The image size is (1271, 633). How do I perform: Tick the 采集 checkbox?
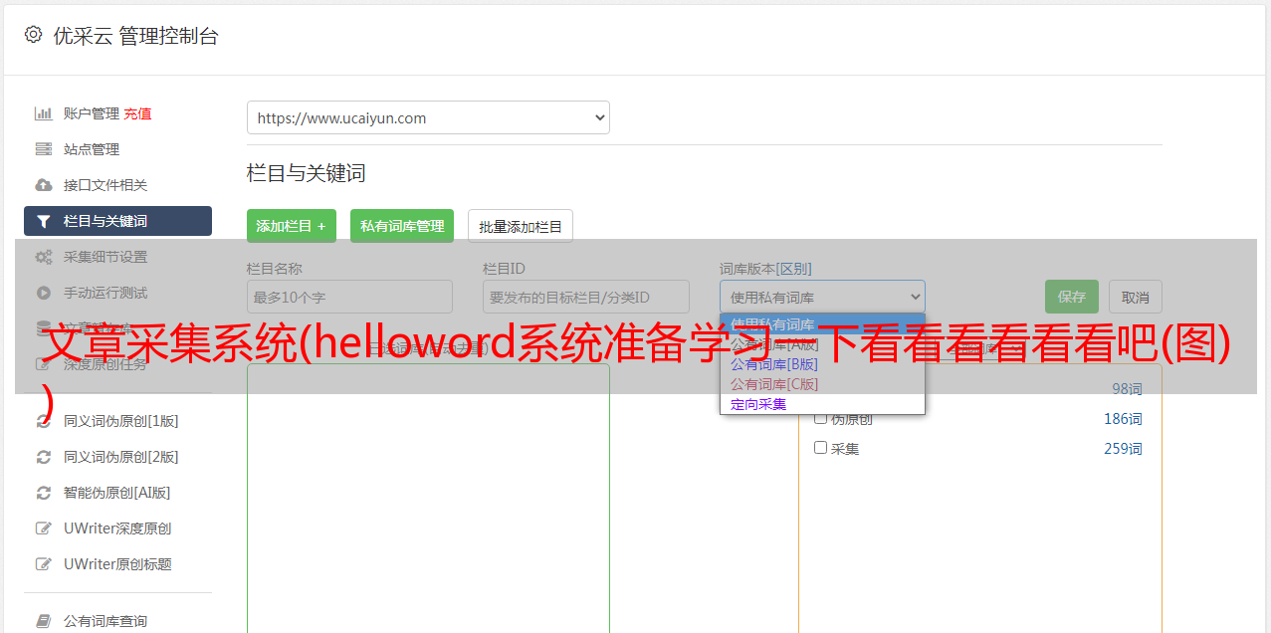(821, 448)
